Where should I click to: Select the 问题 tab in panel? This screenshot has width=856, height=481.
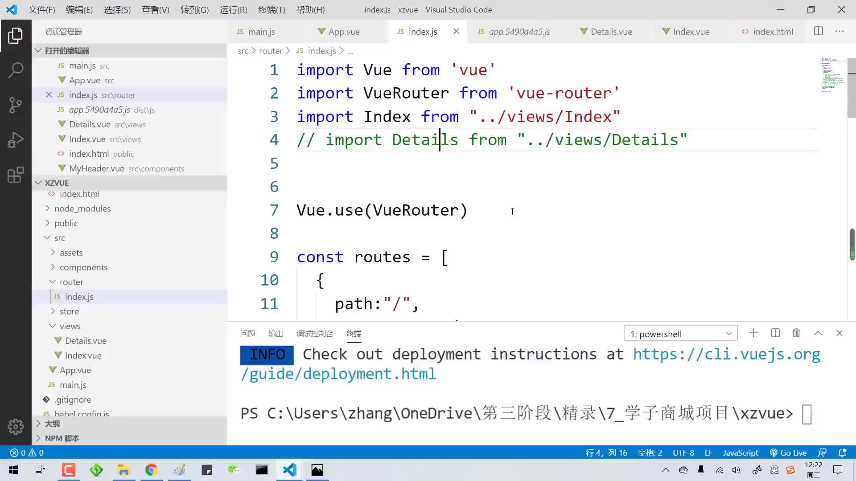point(247,334)
